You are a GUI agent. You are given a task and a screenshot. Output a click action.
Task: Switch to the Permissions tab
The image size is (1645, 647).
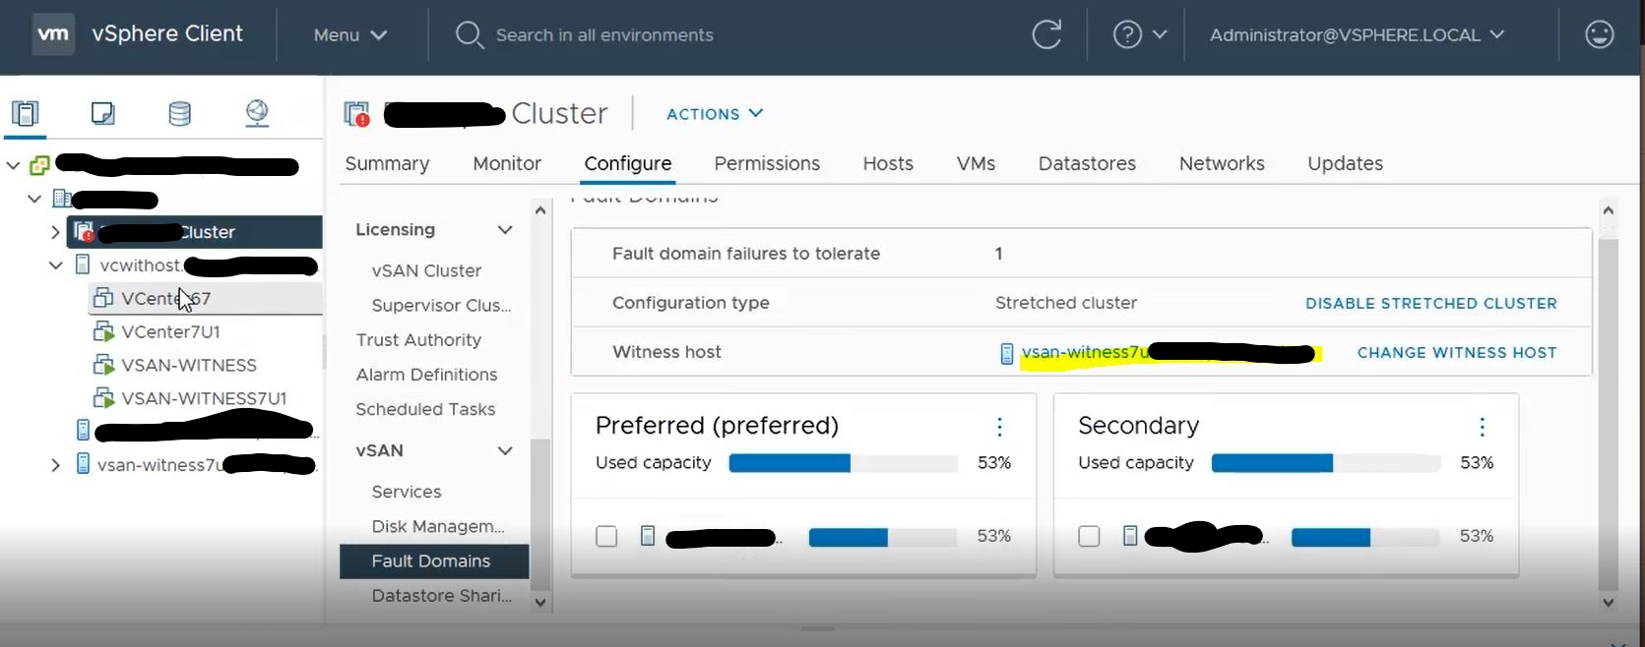point(767,163)
